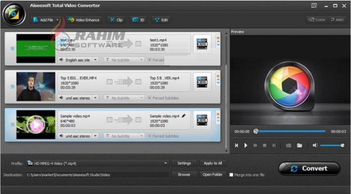Remove test1 with its orange X icon
Image resolution: width=351 pixels, height=194 pixels.
[x=218, y=38]
